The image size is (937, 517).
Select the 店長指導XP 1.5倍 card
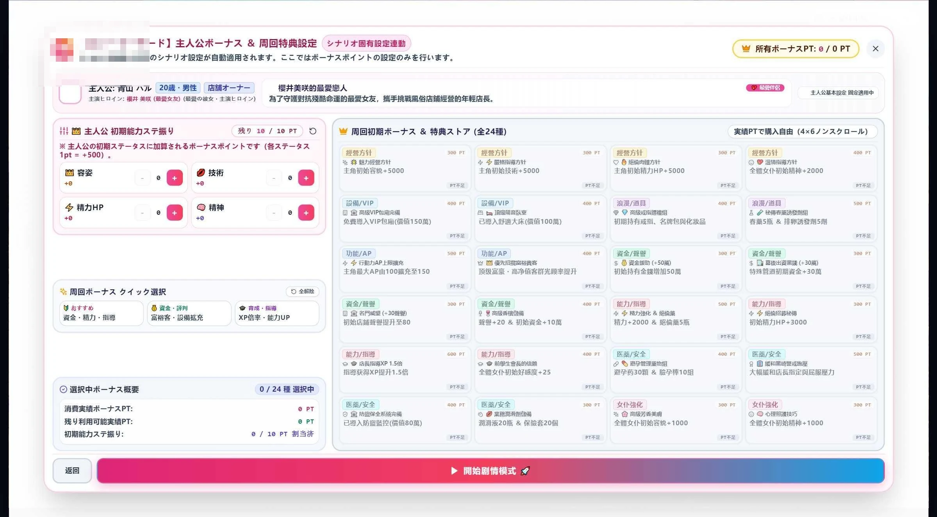(405, 370)
